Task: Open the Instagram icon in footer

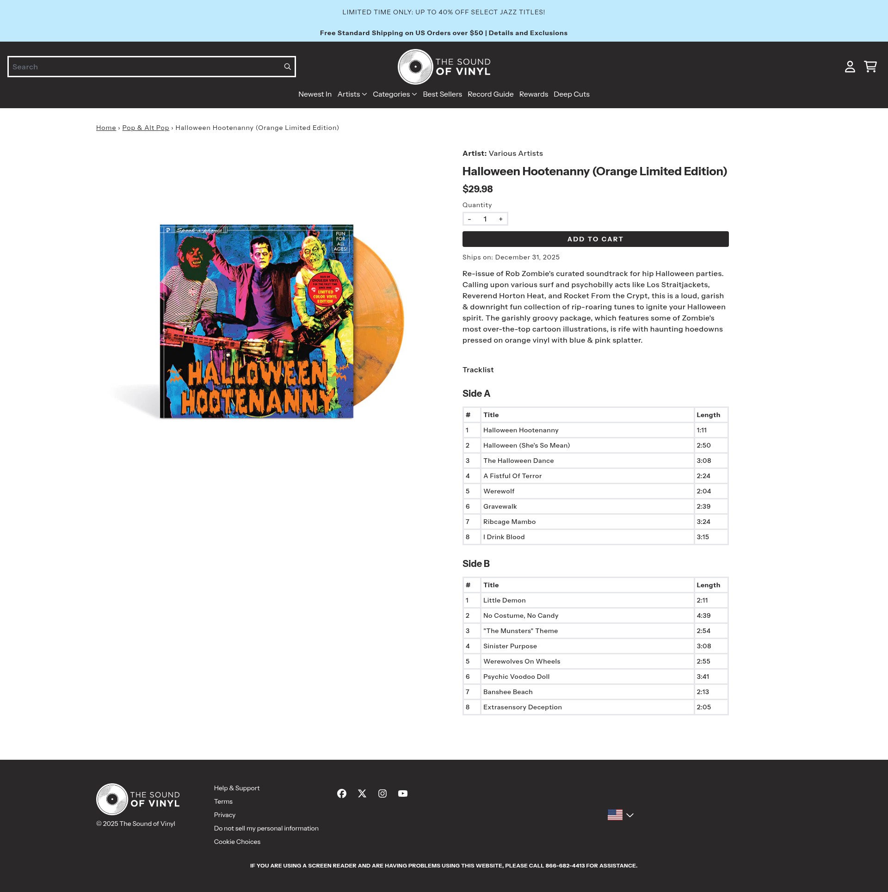Action: pyautogui.click(x=382, y=794)
